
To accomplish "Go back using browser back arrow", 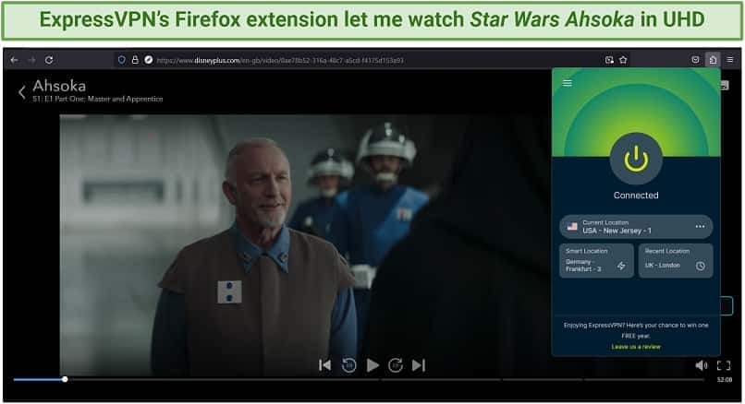I will pyautogui.click(x=14, y=60).
